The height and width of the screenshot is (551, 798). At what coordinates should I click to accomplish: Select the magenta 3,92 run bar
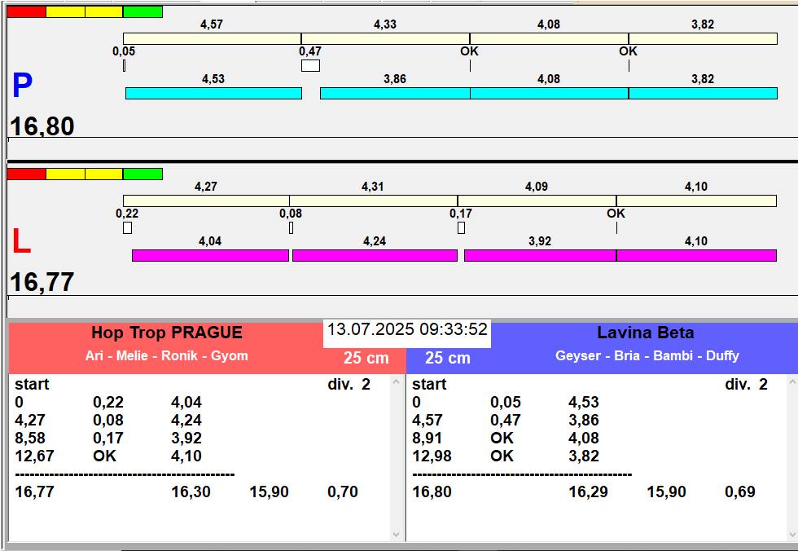540,256
